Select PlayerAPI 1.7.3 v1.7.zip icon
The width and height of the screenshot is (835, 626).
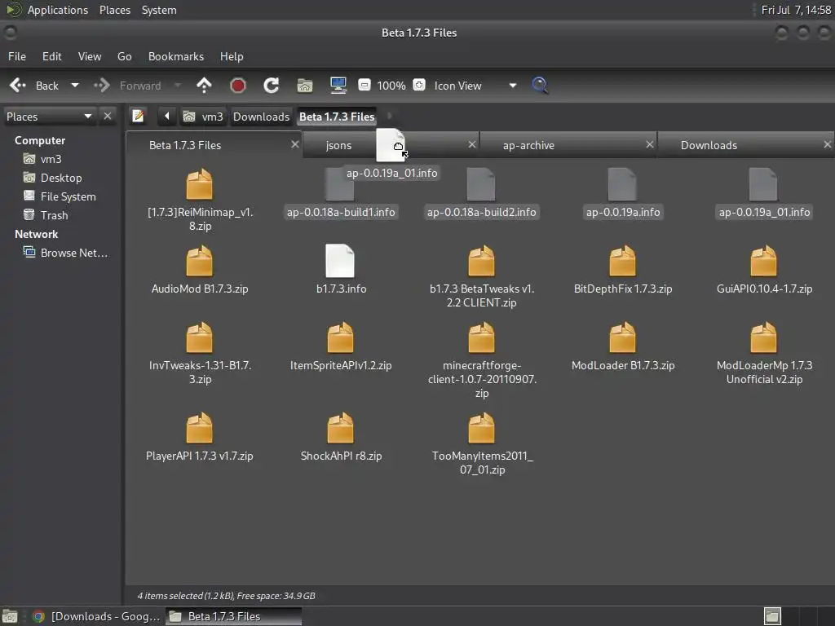[x=199, y=428]
